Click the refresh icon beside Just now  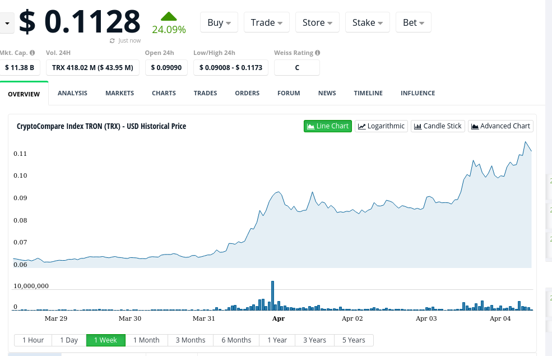pos(112,41)
